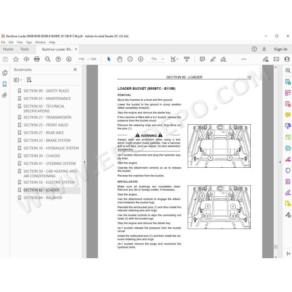The image size is (292, 292).
Task: Click the Sign In button
Action: [x=280, y=49]
